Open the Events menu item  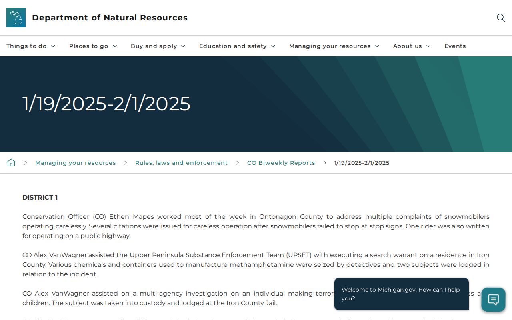455,46
